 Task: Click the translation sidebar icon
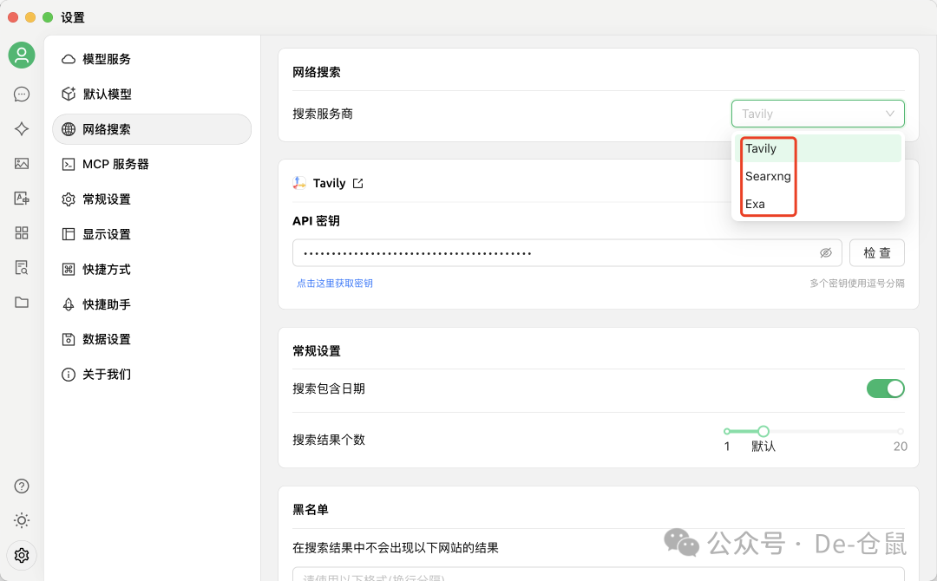[x=21, y=198]
